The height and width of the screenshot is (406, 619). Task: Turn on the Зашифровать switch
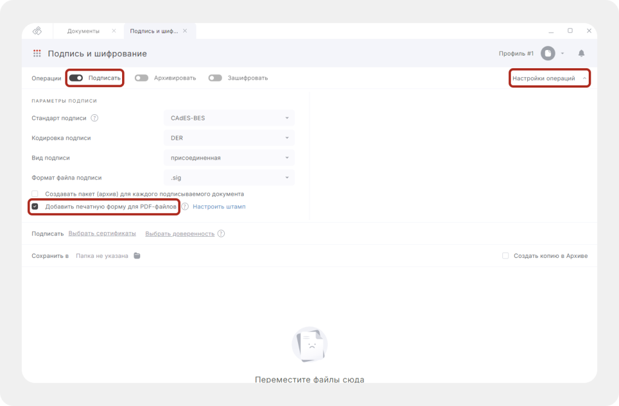coord(215,78)
